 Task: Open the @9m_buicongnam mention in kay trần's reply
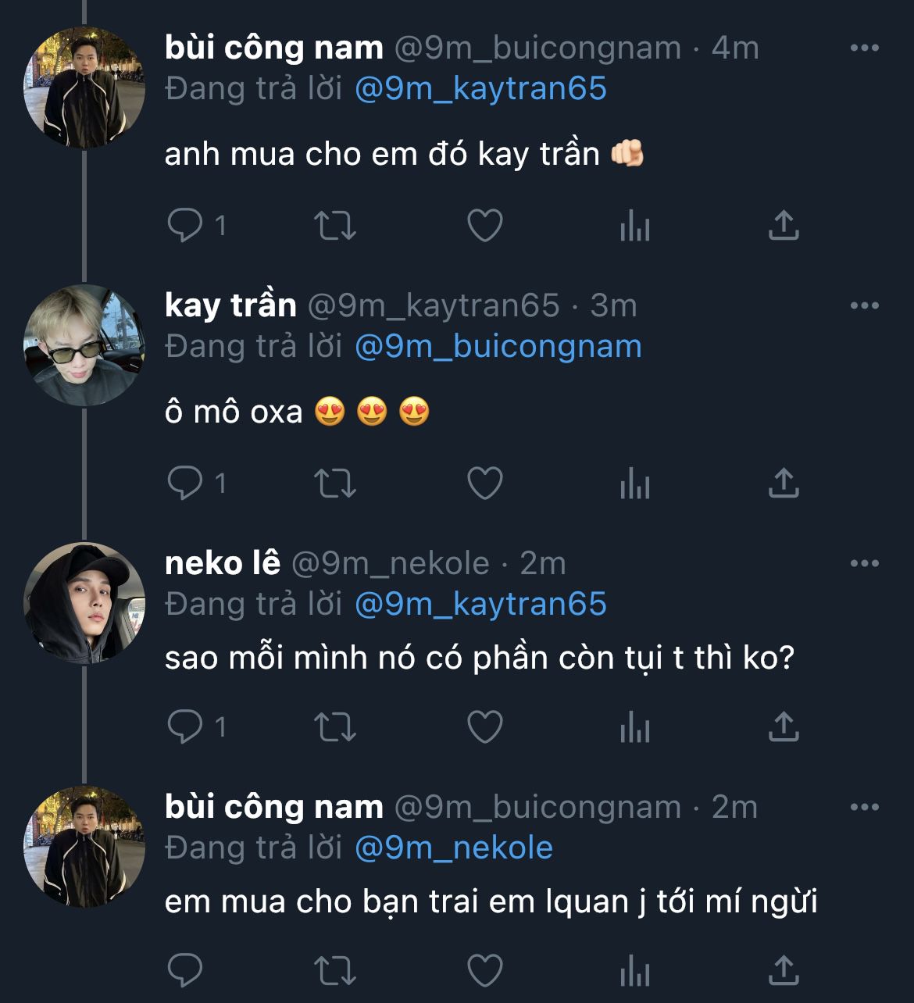tap(498, 346)
